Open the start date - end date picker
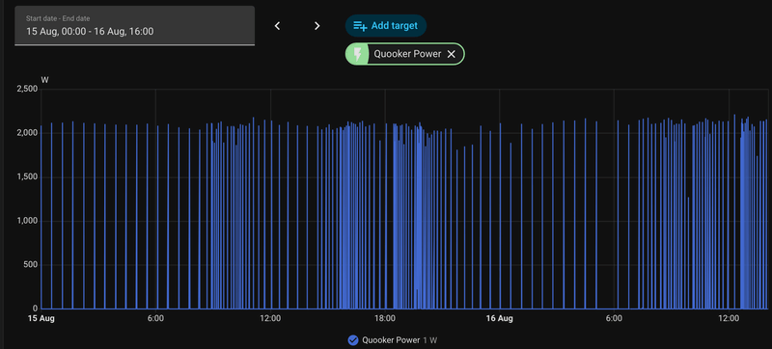The image size is (772, 349). coord(134,26)
